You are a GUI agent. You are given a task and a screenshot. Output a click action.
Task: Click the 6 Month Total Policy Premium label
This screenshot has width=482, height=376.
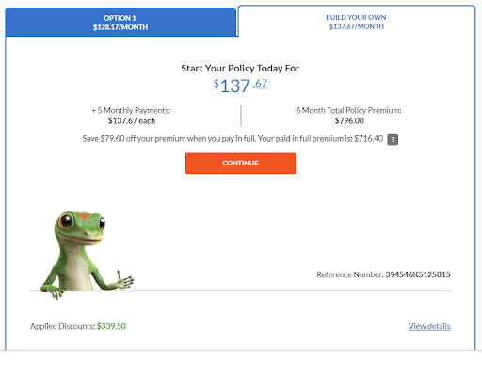[x=348, y=110]
